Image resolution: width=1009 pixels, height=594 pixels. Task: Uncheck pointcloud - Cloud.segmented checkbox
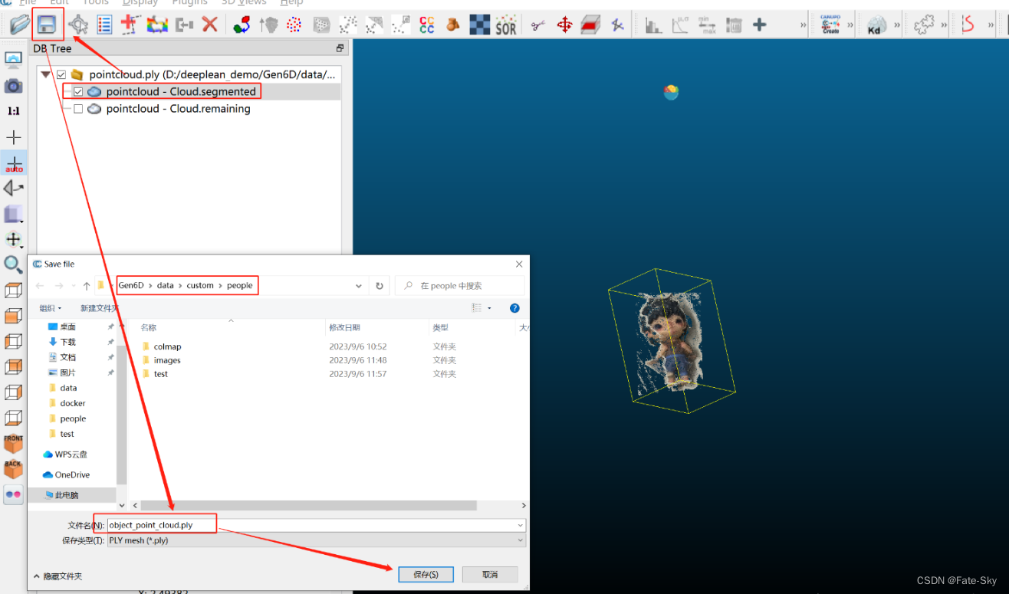pos(78,92)
